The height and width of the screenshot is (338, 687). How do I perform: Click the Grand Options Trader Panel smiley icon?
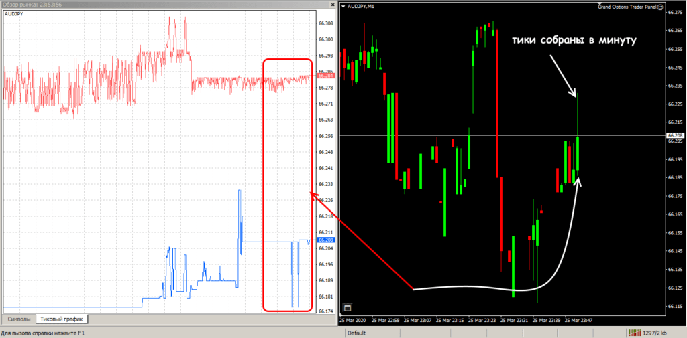(x=660, y=7)
